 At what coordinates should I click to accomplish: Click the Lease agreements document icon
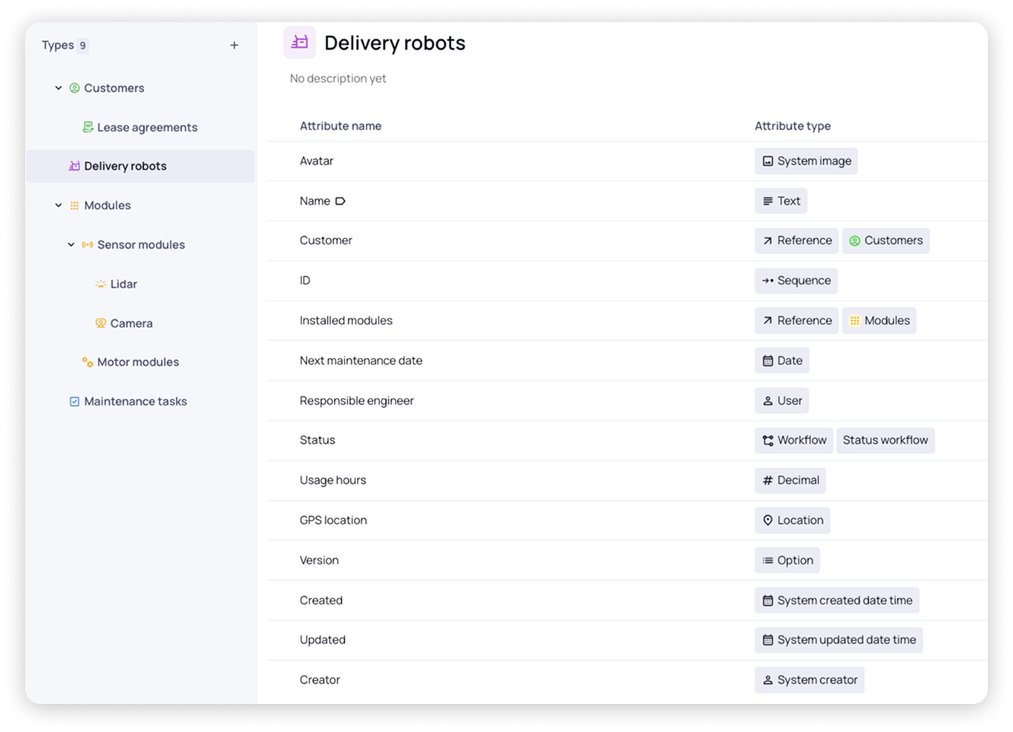click(x=88, y=128)
